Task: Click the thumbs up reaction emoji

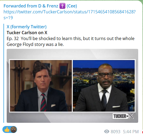Action: pyautogui.click(x=7, y=129)
